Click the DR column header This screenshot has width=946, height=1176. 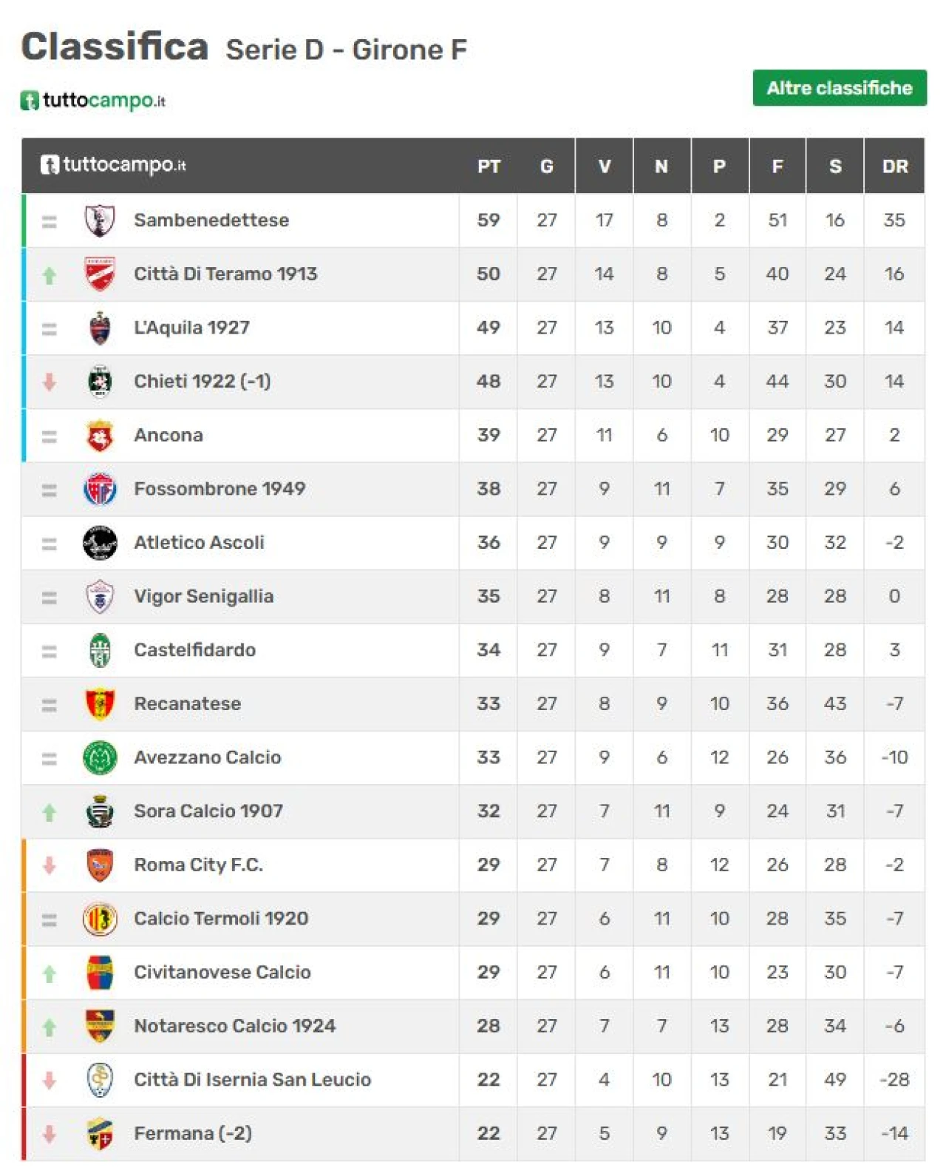tap(895, 166)
